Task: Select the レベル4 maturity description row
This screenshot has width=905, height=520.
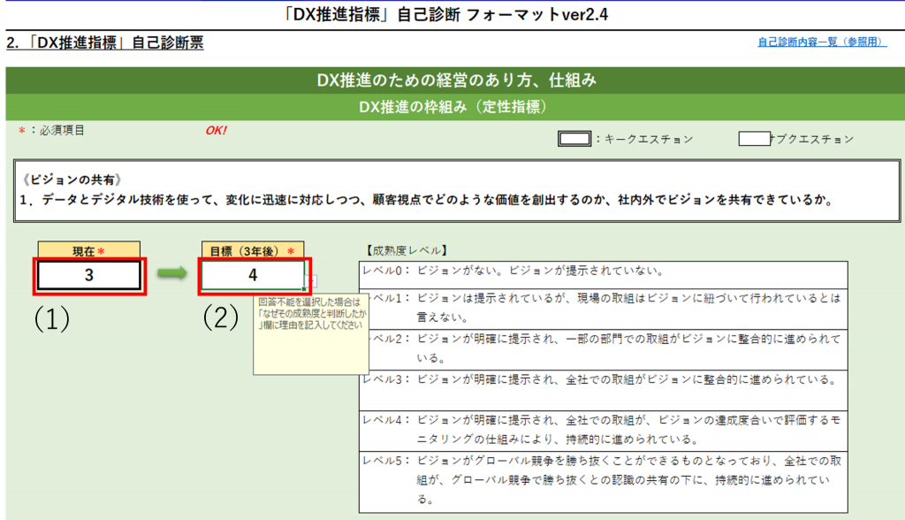Action: coord(603,428)
